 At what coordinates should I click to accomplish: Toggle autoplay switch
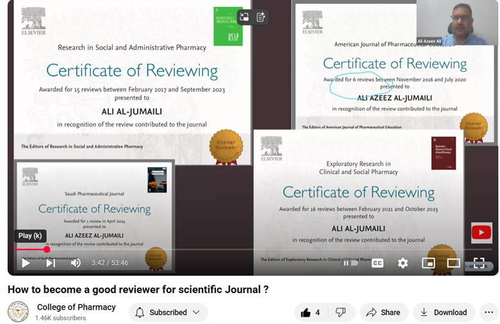click(x=350, y=263)
